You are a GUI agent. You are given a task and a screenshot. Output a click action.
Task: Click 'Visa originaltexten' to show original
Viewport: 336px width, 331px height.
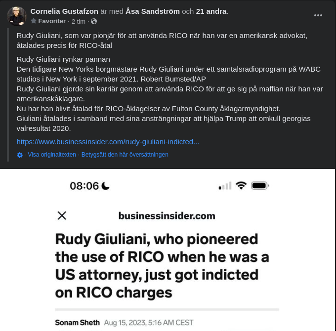coord(52,155)
